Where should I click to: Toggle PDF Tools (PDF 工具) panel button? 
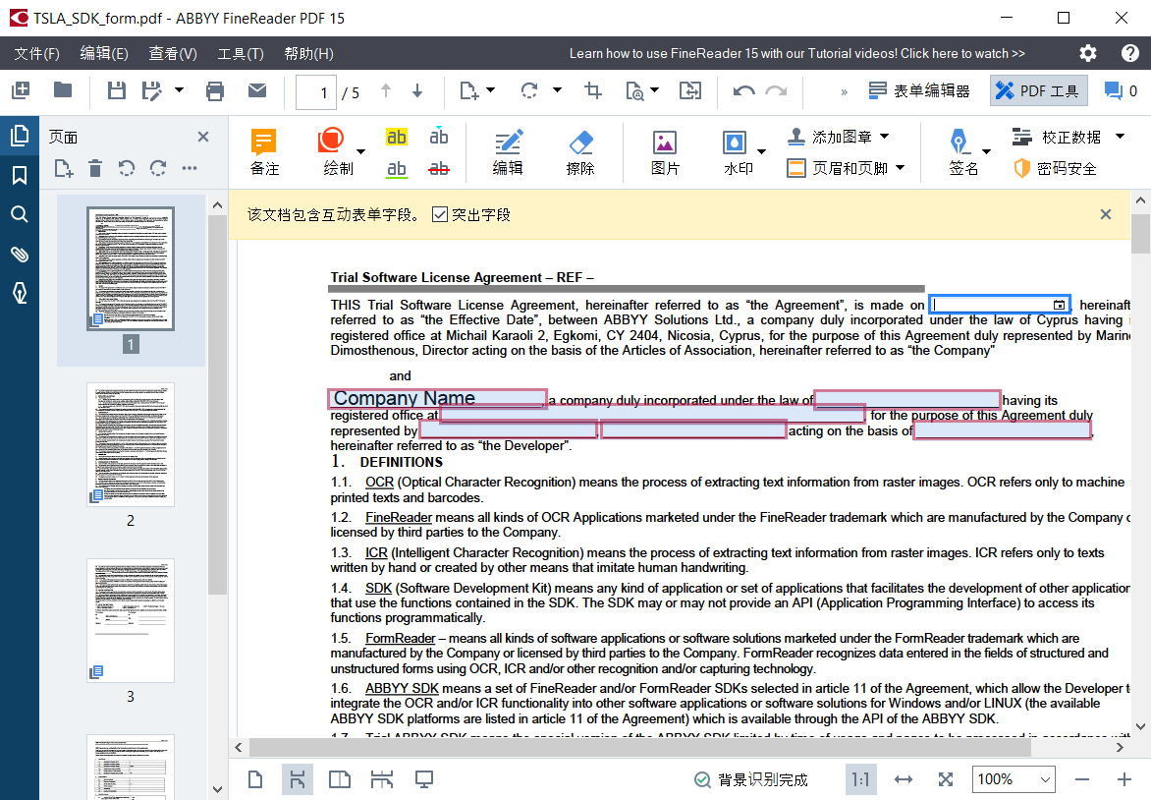(1037, 91)
